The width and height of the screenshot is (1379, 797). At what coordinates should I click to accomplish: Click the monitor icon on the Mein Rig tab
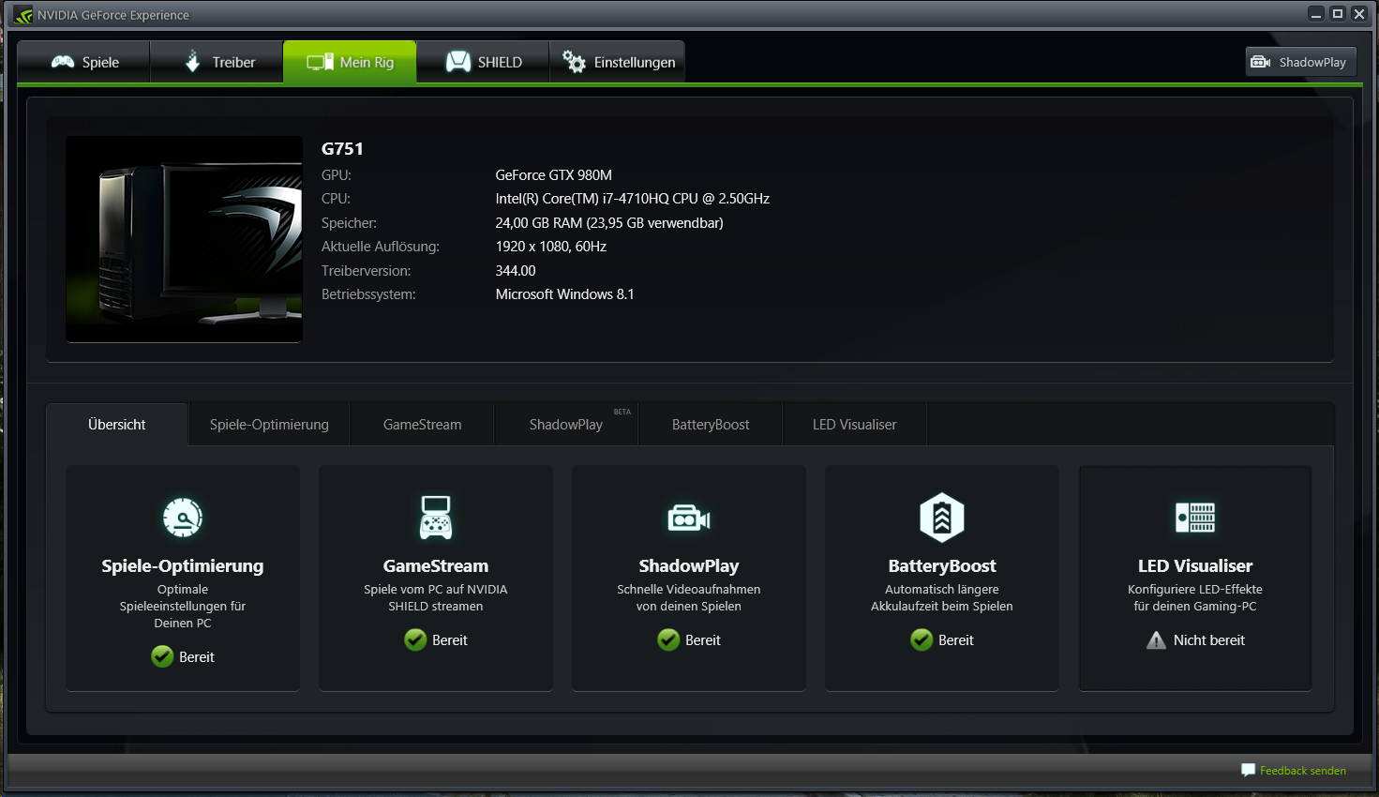(320, 62)
